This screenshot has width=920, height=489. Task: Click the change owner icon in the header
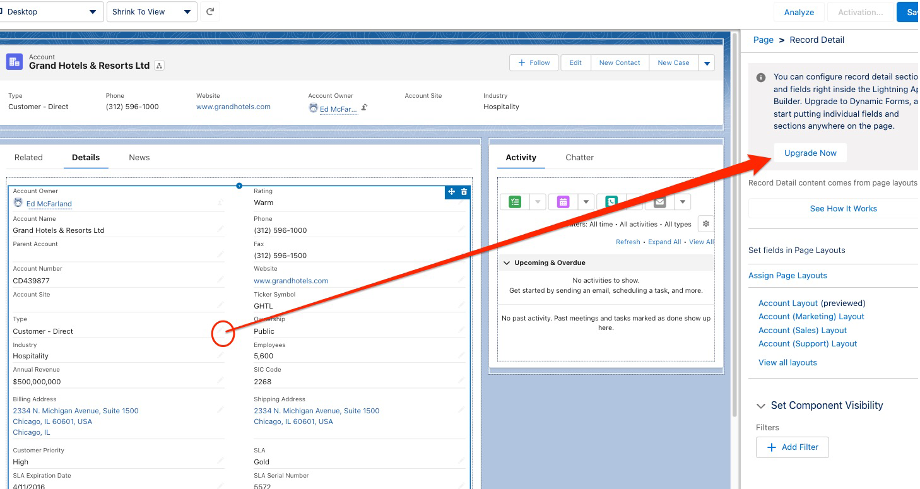(x=364, y=108)
